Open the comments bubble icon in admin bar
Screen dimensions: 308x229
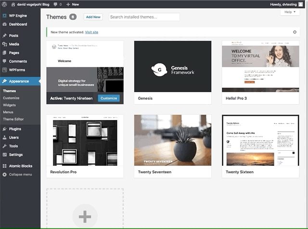point(55,4)
